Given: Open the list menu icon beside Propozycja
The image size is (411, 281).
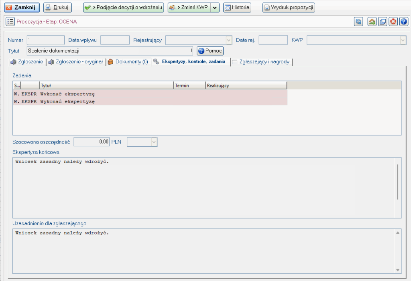Looking at the screenshot, I should [10, 22].
